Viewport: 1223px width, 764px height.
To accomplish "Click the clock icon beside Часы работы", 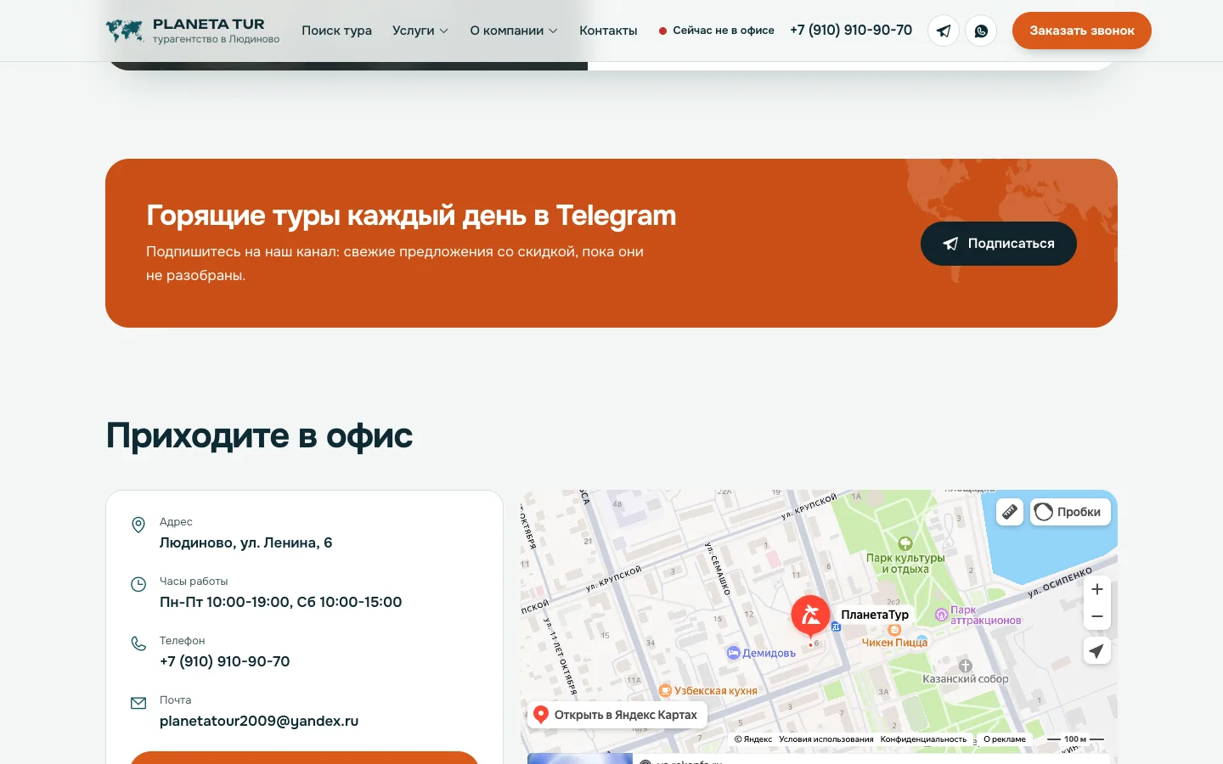I will [x=138, y=584].
